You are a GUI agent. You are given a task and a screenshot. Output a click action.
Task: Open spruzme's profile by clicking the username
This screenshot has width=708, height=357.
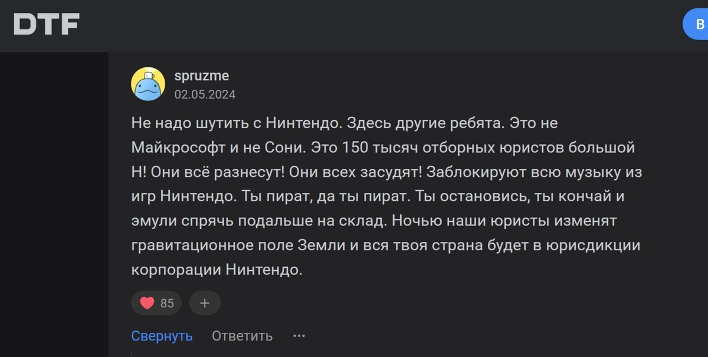point(203,76)
